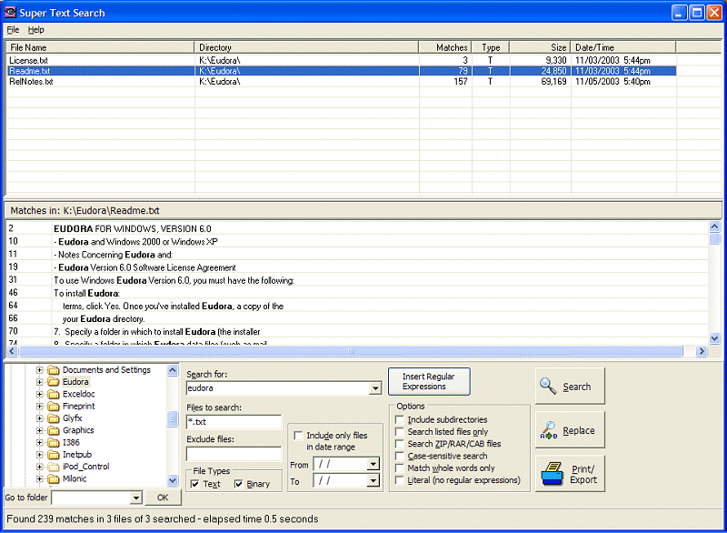The width and height of the screenshot is (727, 533).
Task: Toggle Case-sensitive search option
Action: [x=400, y=456]
